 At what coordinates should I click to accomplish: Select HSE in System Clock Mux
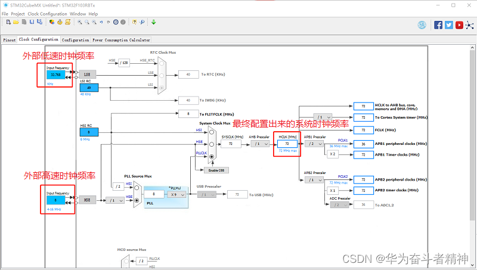pos(212,144)
